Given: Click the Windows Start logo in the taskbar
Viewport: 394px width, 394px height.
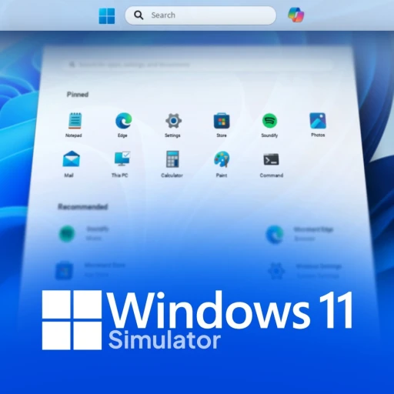Looking at the screenshot, I should coord(107,15).
